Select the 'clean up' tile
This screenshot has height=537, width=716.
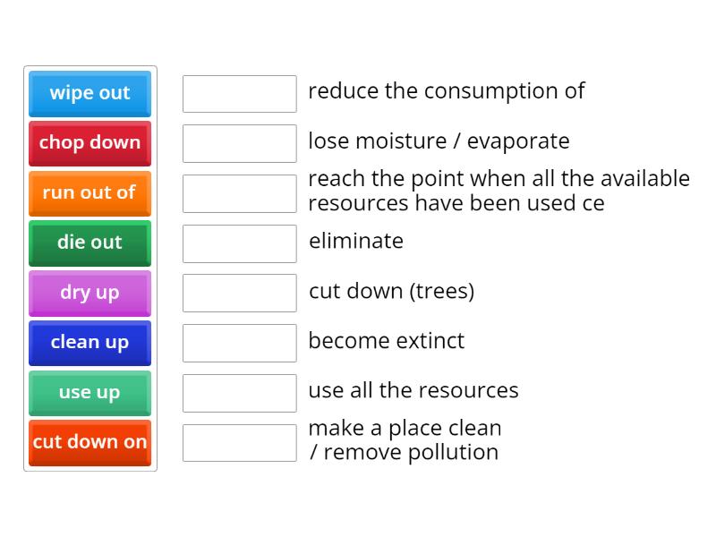click(x=89, y=344)
